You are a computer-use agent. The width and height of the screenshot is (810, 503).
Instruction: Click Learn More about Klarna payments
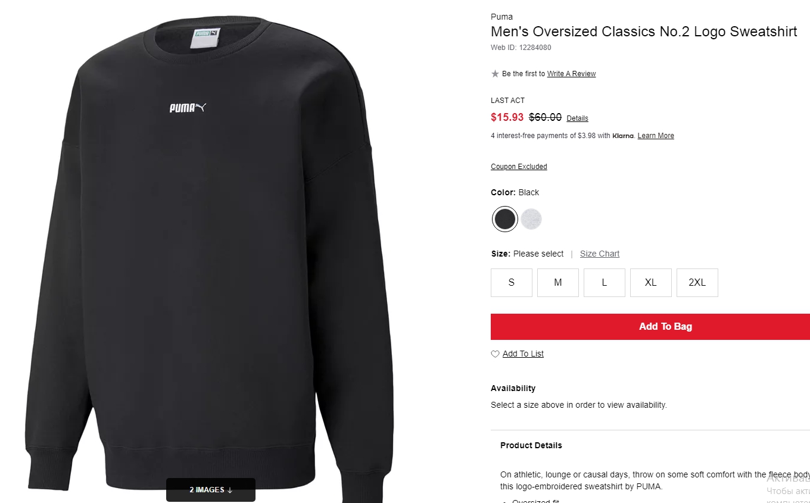click(656, 136)
